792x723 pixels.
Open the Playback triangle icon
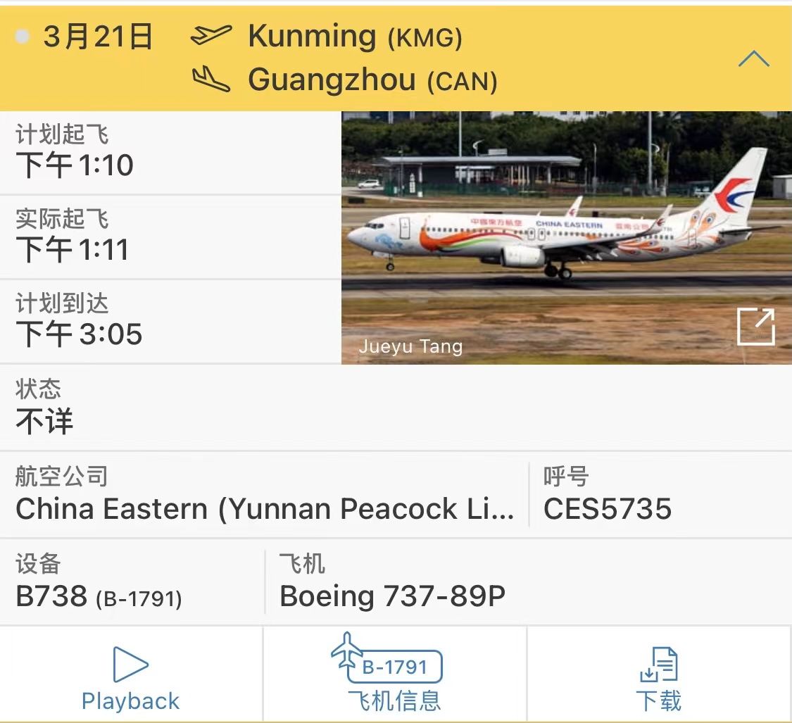point(130,664)
